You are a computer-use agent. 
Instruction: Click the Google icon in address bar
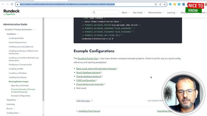click(x=156, y=4)
